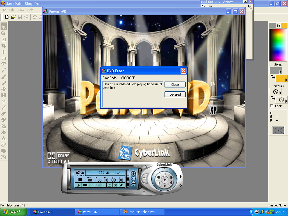Image resolution: width=288 pixels, height=216 pixels.
Task: Expand the upper Textures flyout arrow
Action: 280,93
